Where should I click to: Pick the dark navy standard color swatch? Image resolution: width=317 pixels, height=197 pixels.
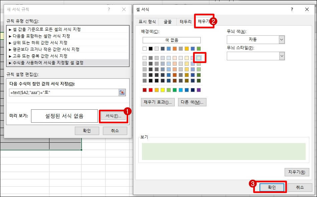193,90
